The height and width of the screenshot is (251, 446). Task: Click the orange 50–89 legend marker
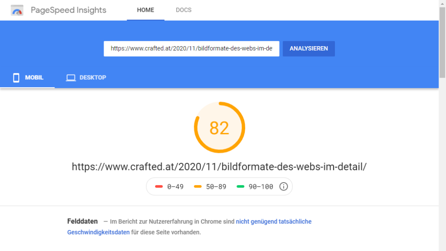coord(198,187)
